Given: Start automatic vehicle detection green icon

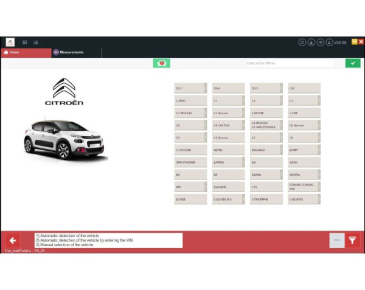Looking at the screenshot, I should [x=162, y=63].
